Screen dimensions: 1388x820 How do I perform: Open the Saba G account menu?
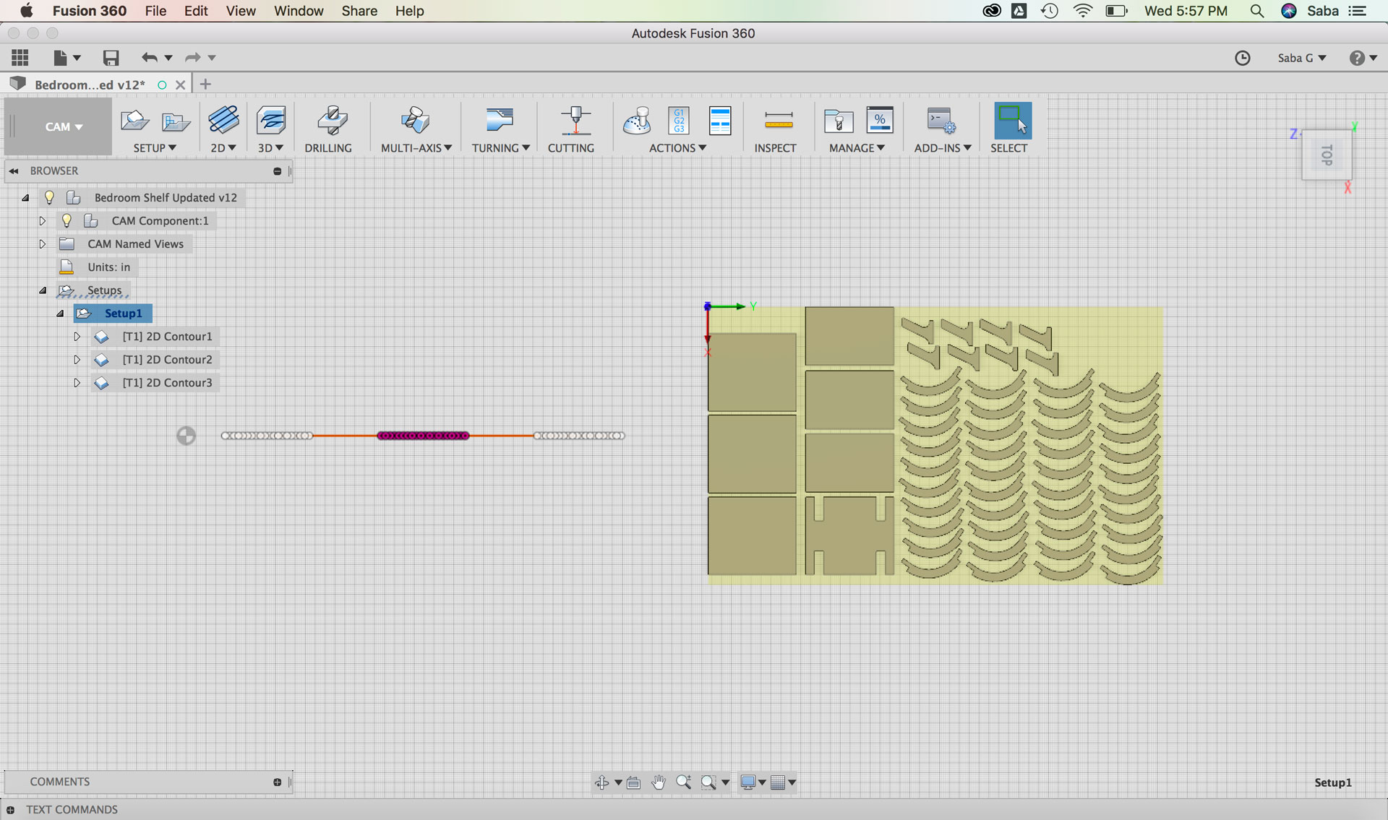coord(1301,58)
